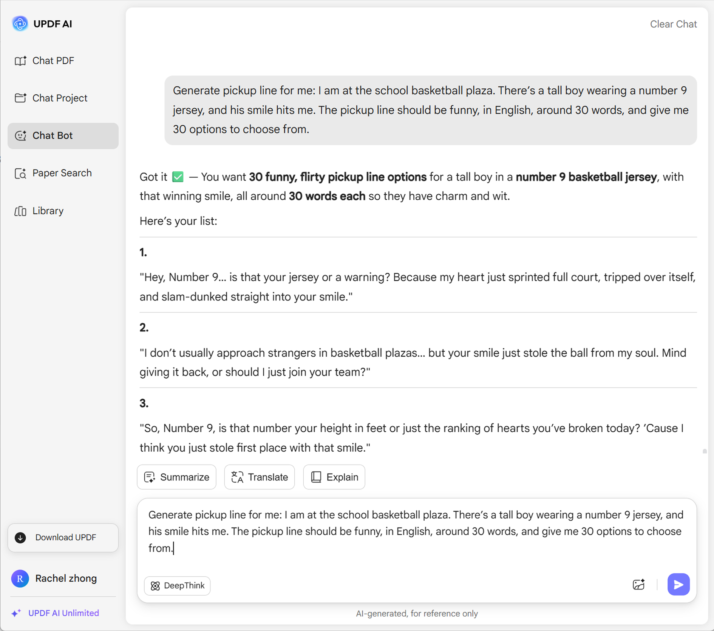Click the 'Hey, Number 9...' pickup line text
The height and width of the screenshot is (631, 714).
pyautogui.click(x=417, y=287)
